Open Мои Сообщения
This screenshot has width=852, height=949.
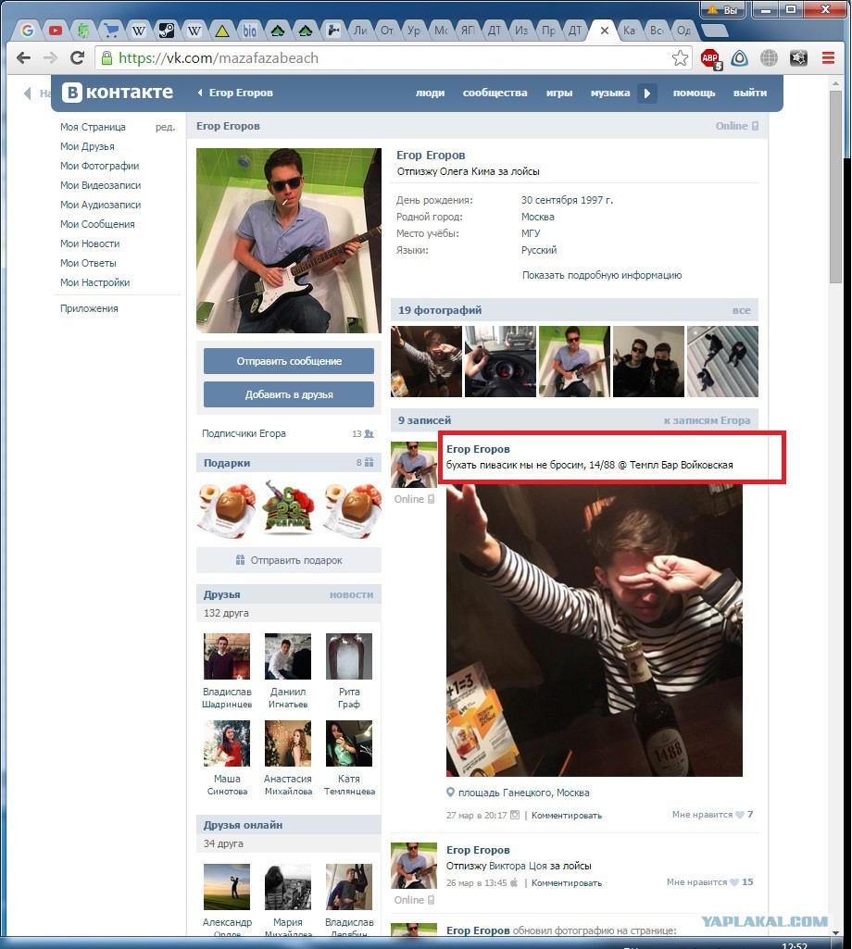click(97, 224)
